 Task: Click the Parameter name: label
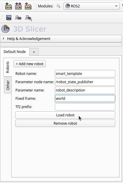(30, 90)
